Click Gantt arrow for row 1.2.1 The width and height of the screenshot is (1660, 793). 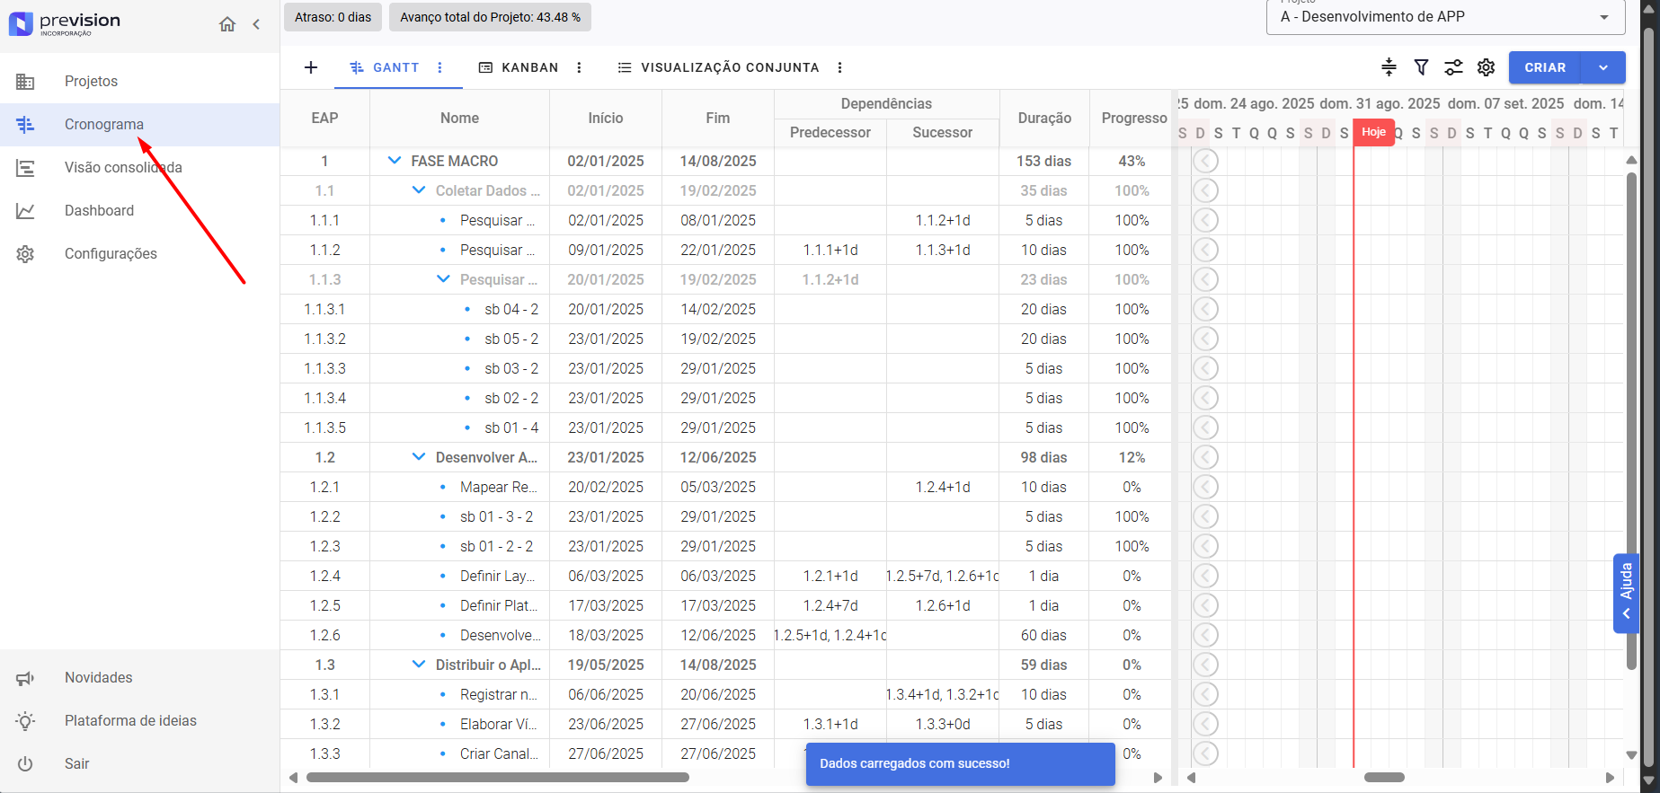point(1205,487)
